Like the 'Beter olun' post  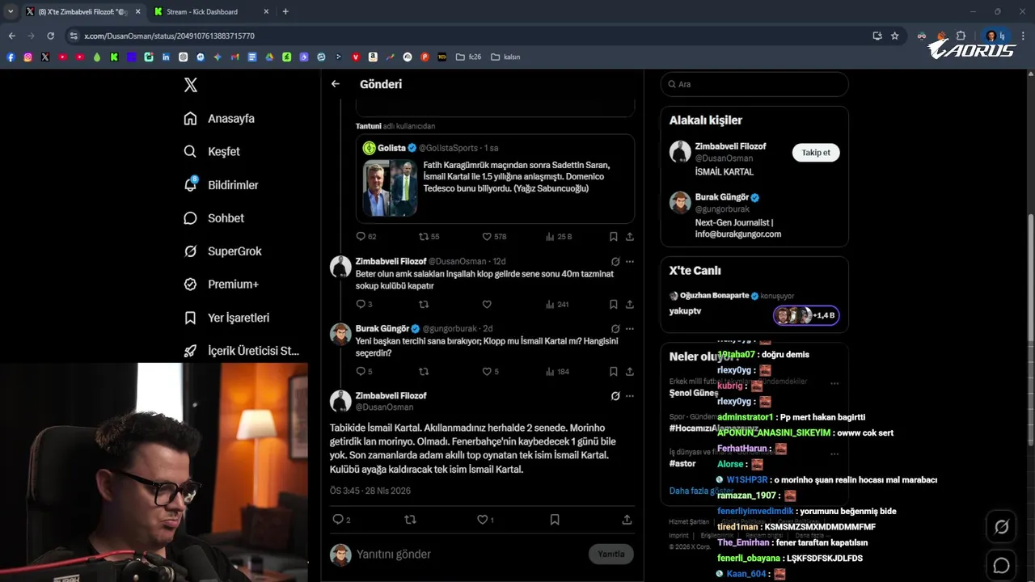click(487, 305)
